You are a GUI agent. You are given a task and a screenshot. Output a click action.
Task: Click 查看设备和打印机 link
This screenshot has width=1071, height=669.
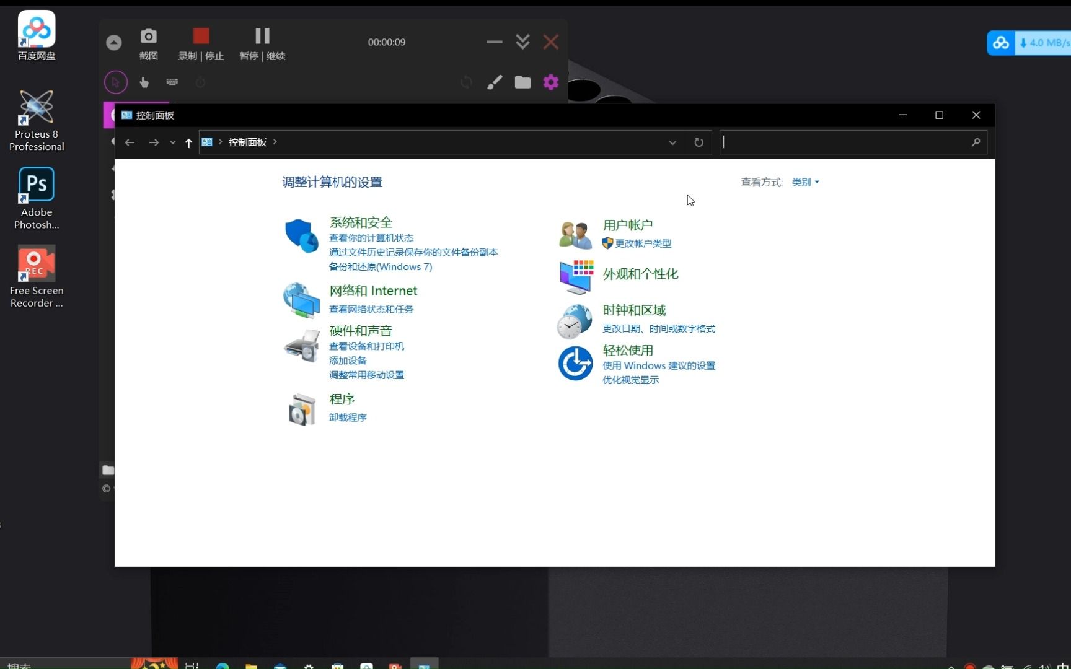click(366, 346)
